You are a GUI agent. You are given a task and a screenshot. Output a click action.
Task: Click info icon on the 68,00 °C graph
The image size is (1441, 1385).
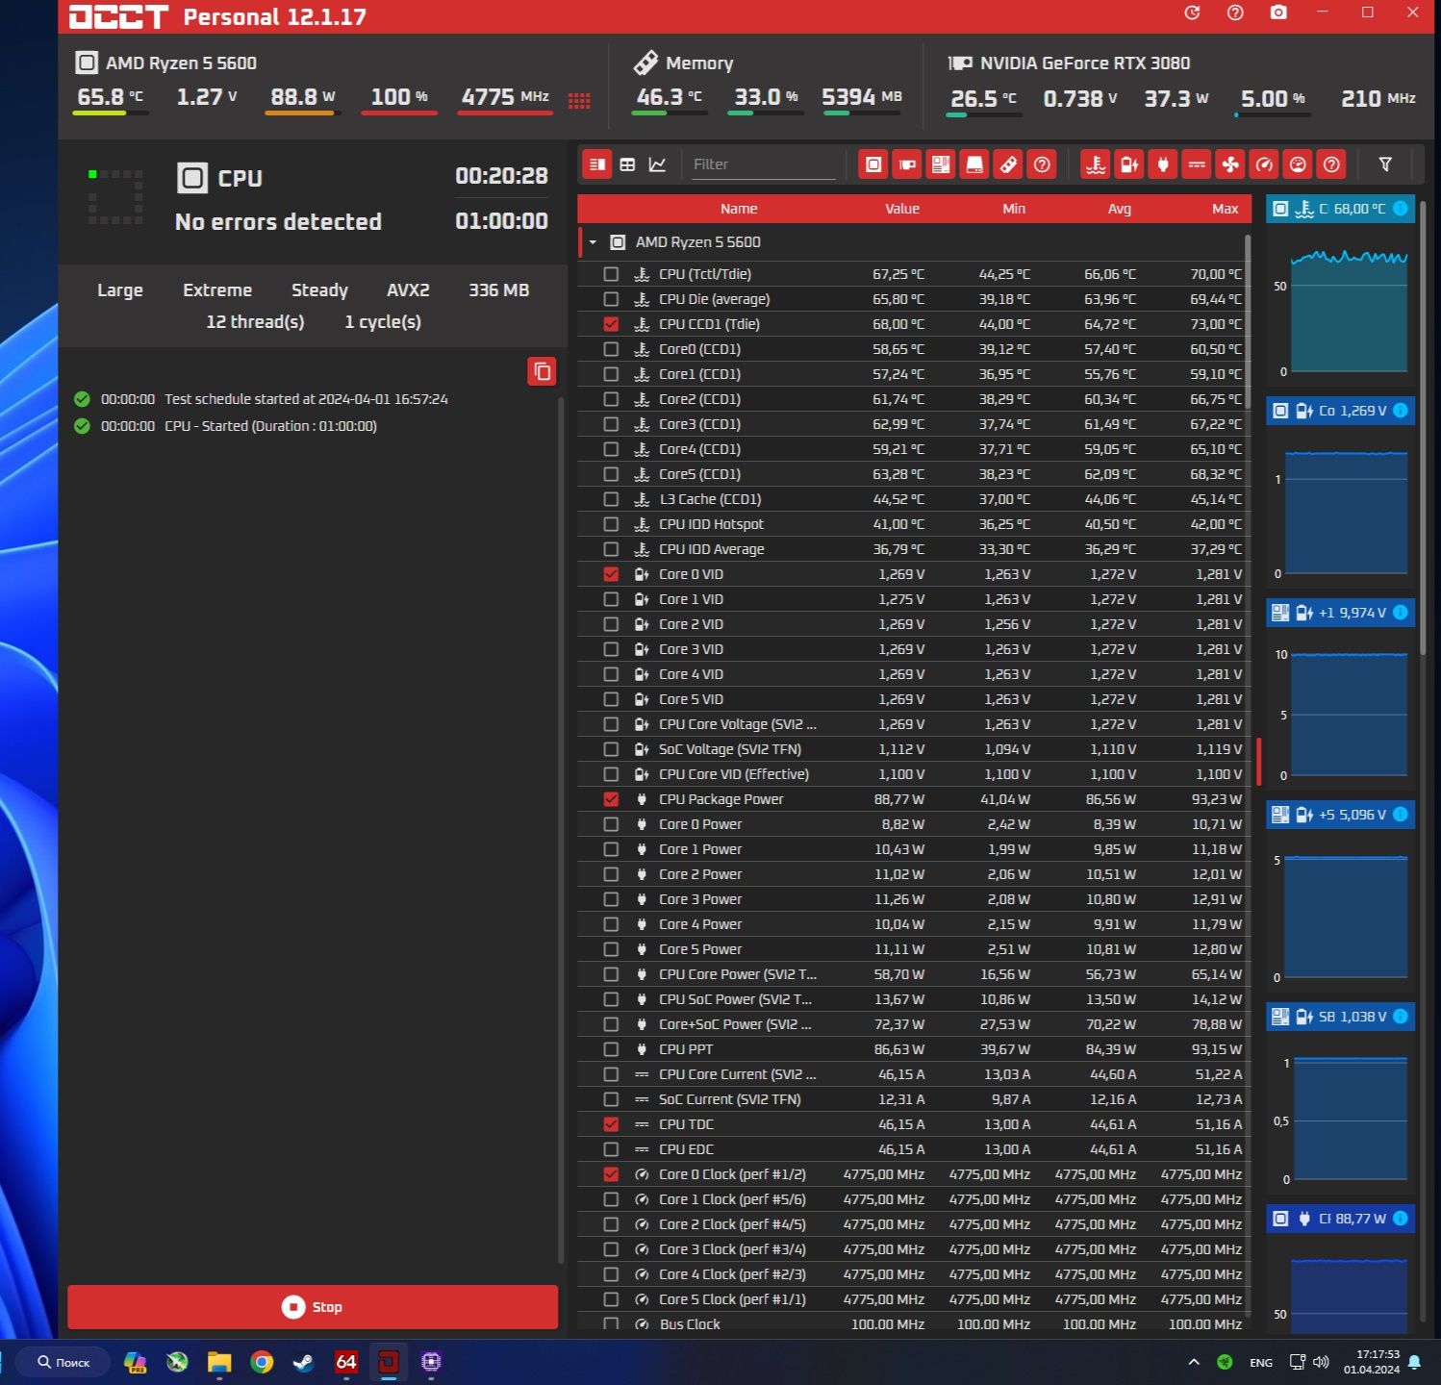1401,209
